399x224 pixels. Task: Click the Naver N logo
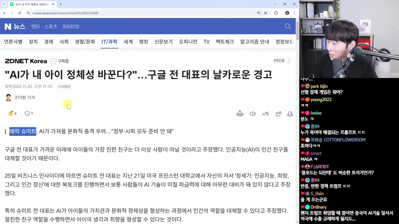click(8, 26)
